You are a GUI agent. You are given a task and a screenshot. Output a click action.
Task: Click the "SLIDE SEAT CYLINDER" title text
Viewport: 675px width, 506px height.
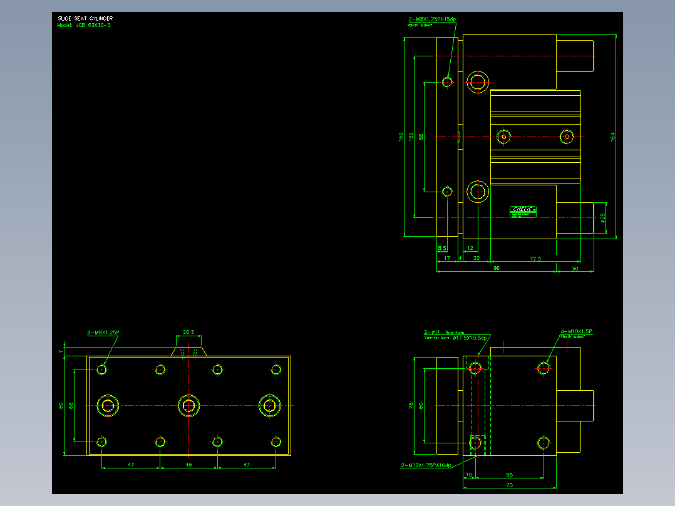pyautogui.click(x=85, y=19)
